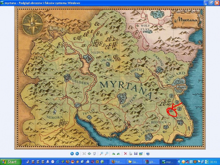Go to the next image
This screenshot has height=165, width=220.
77,154
